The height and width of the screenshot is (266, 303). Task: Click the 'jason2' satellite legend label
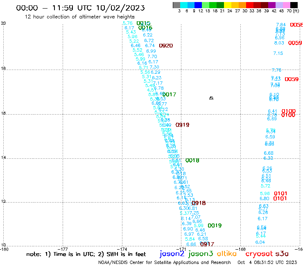[x=172, y=254]
